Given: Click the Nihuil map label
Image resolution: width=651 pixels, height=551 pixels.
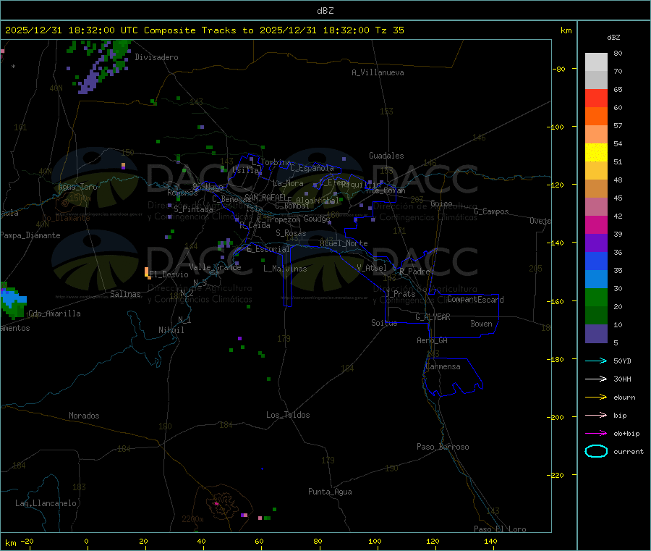Looking at the screenshot, I should [x=171, y=330].
